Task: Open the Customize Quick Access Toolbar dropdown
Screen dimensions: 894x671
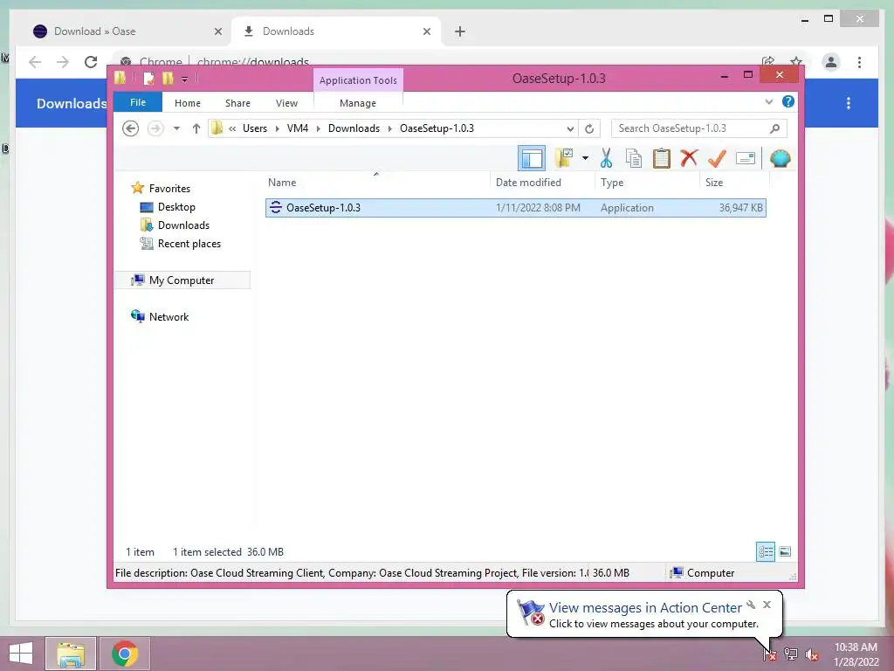Action: coord(185,79)
